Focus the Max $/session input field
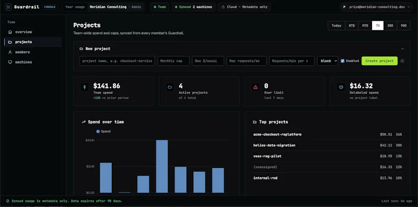 click(208, 61)
